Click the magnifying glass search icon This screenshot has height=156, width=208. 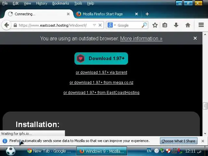(x=144, y=25)
